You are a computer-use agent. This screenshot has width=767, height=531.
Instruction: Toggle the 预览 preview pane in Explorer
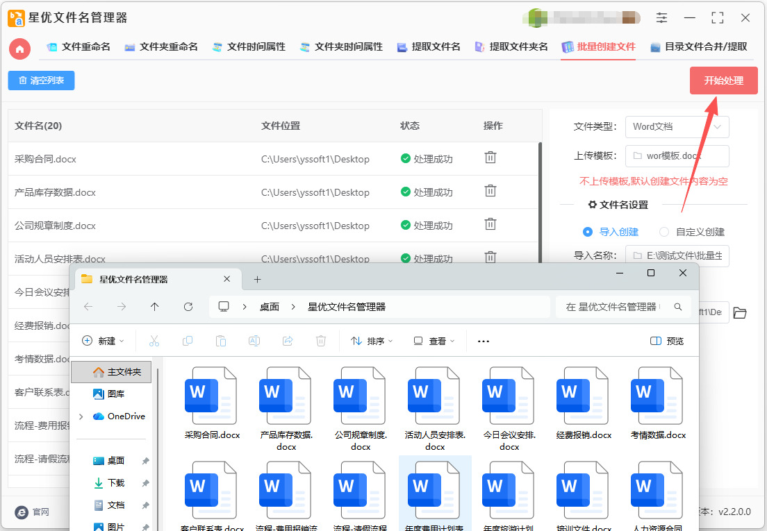coord(667,341)
